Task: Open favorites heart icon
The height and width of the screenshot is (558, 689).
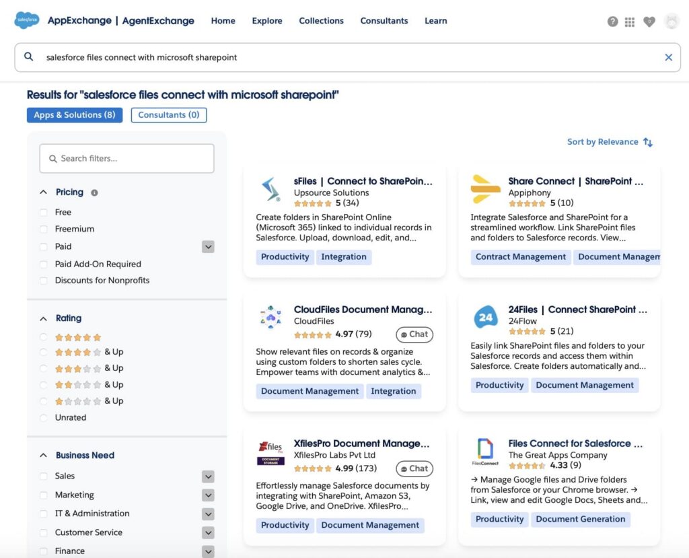Action: click(649, 22)
